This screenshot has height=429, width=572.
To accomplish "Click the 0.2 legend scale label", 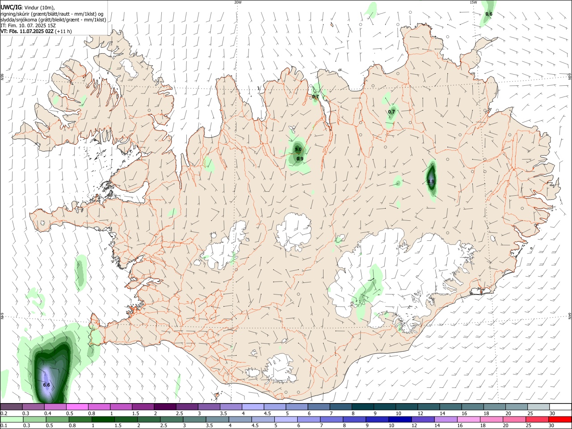I will pyautogui.click(x=4, y=413).
